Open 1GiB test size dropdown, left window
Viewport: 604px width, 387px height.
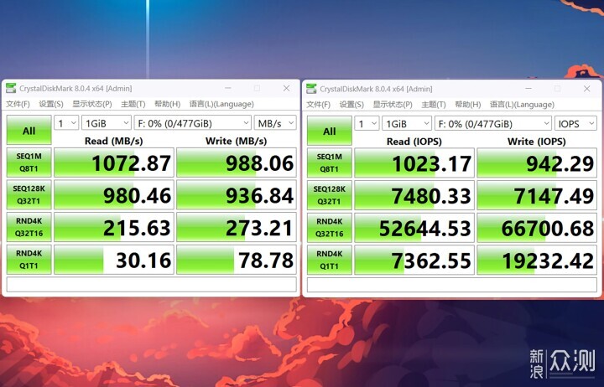[x=107, y=123]
